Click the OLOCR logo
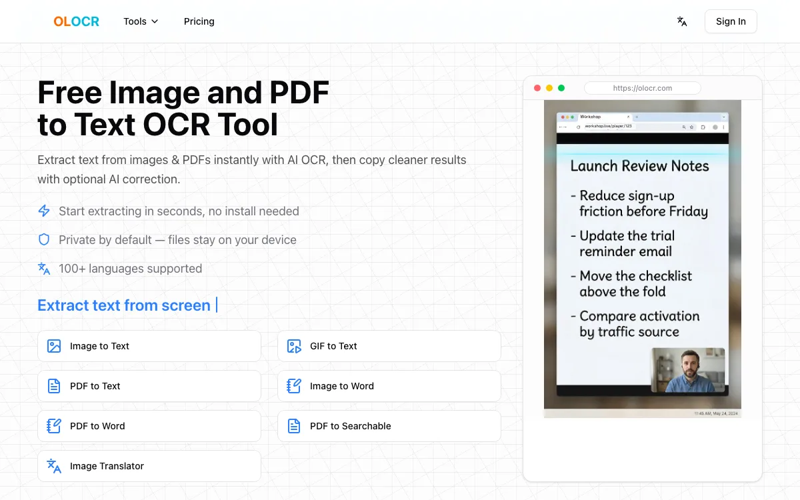Viewport: 800px width, 500px height. [x=76, y=21]
